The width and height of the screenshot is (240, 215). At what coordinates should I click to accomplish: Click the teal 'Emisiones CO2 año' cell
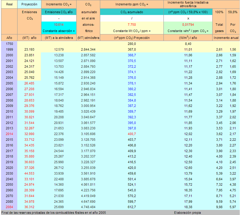click(59, 12)
